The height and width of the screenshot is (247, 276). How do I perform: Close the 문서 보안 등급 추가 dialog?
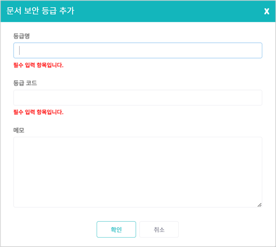tap(267, 11)
